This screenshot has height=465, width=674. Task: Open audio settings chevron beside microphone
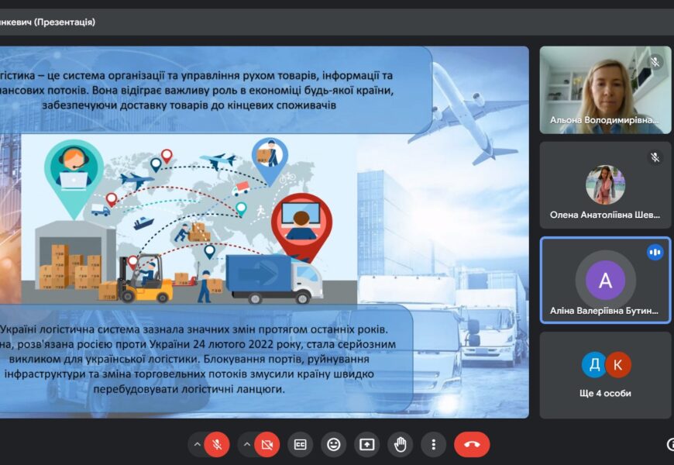click(x=198, y=444)
